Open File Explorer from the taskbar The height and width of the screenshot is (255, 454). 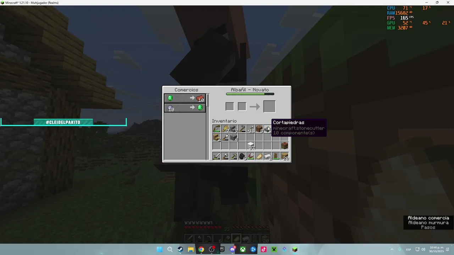pos(191,249)
